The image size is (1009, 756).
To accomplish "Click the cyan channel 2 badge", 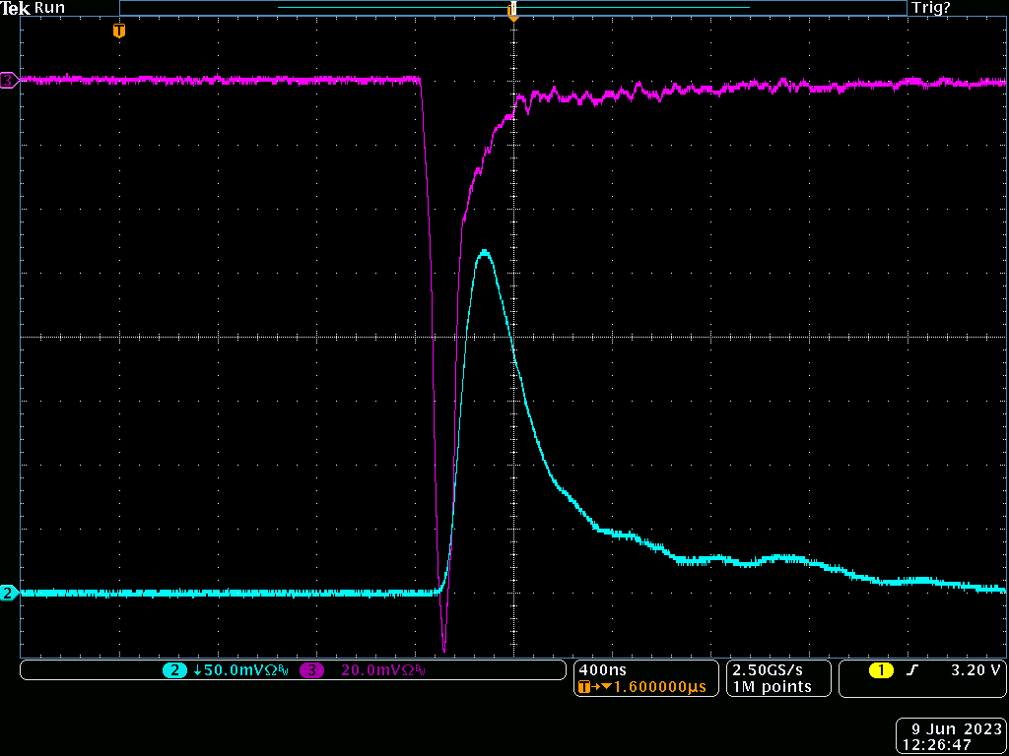I will point(173,669).
